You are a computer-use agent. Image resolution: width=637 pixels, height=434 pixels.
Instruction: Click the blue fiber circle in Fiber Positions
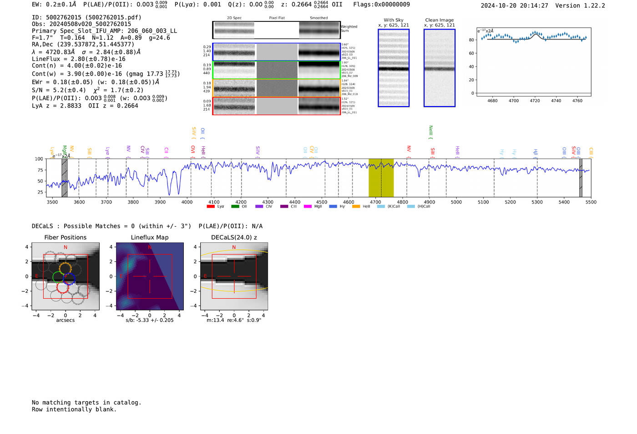pyautogui.click(x=69, y=279)
